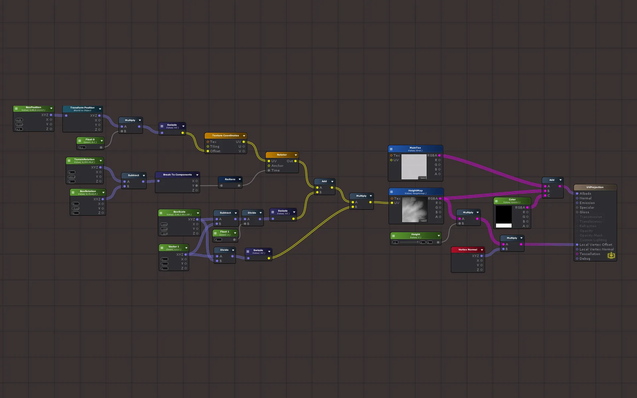Click hamburger icon on Swizzle beside lower Divide
Image resolution: width=637 pixels, height=398 pixels.
[x=248, y=251]
